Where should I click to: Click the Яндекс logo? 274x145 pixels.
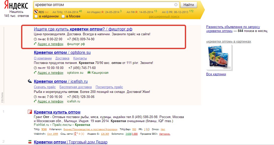click(16, 5)
